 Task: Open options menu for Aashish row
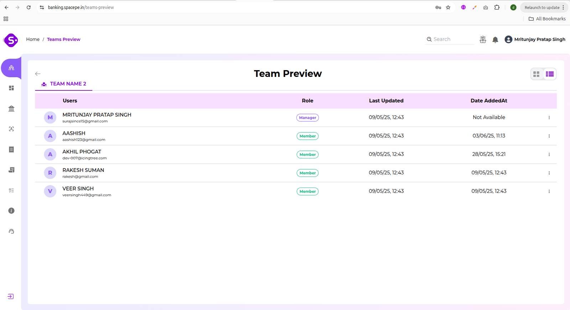pos(549,136)
